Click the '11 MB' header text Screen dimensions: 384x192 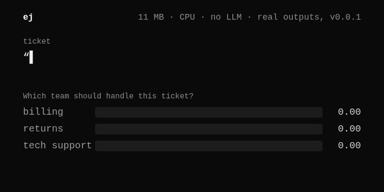point(151,17)
